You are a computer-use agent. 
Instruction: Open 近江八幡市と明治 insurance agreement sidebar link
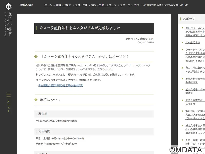point(195,142)
